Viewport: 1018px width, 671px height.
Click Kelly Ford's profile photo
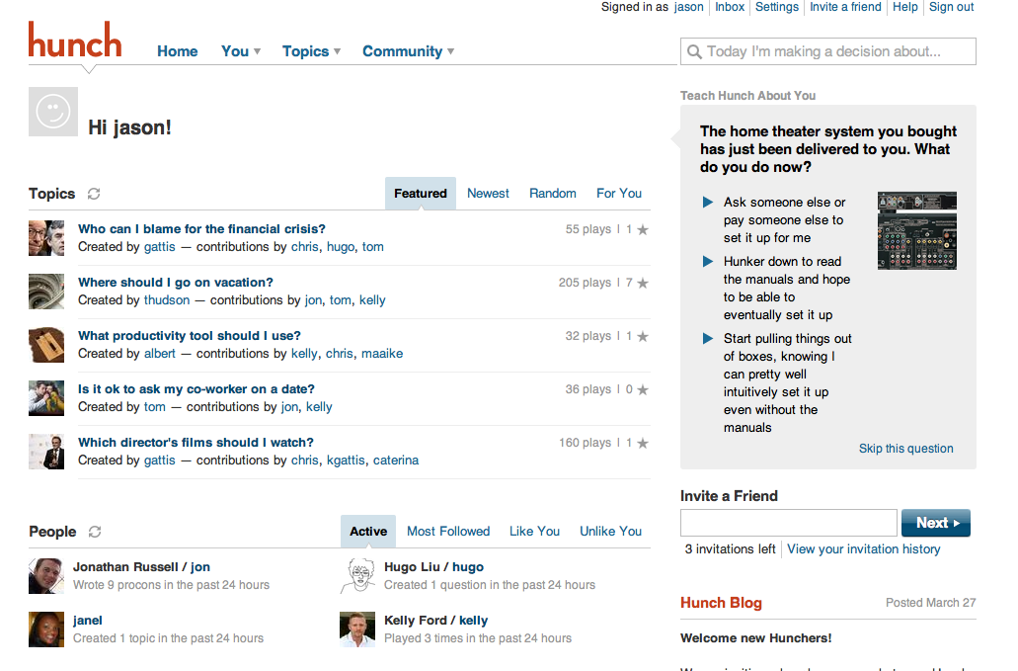point(357,629)
